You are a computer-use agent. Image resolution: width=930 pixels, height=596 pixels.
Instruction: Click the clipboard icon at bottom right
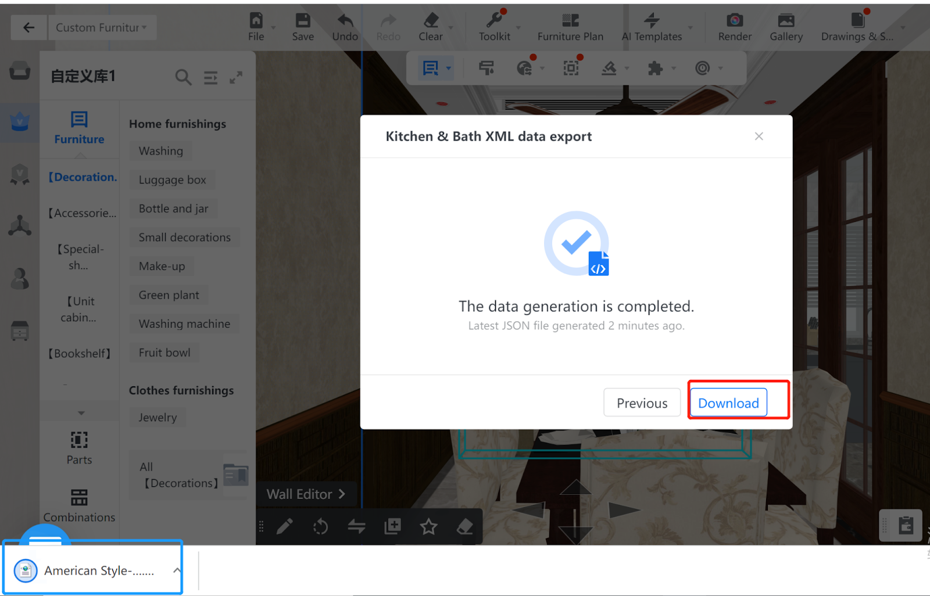click(x=906, y=525)
